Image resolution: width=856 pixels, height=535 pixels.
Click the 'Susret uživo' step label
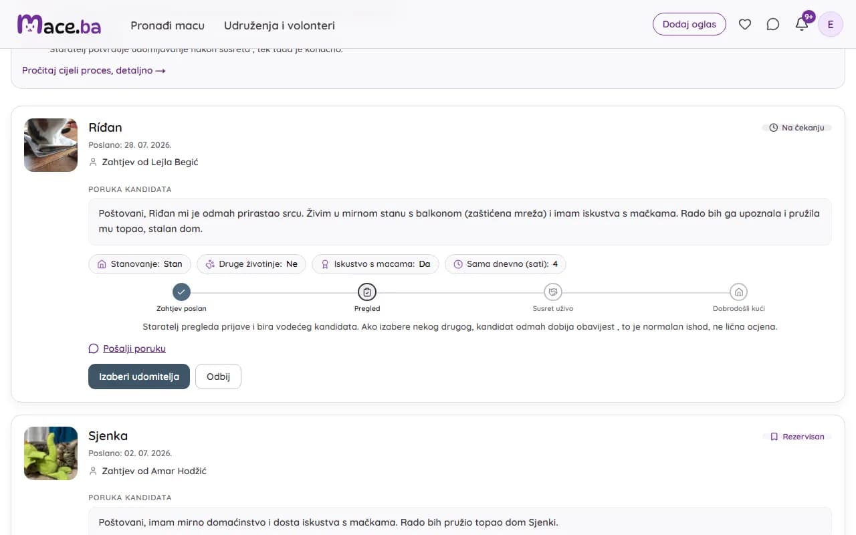[x=552, y=309]
